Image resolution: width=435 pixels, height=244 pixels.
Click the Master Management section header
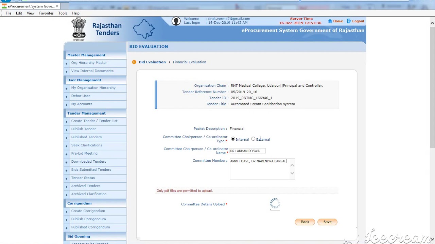tap(86, 55)
